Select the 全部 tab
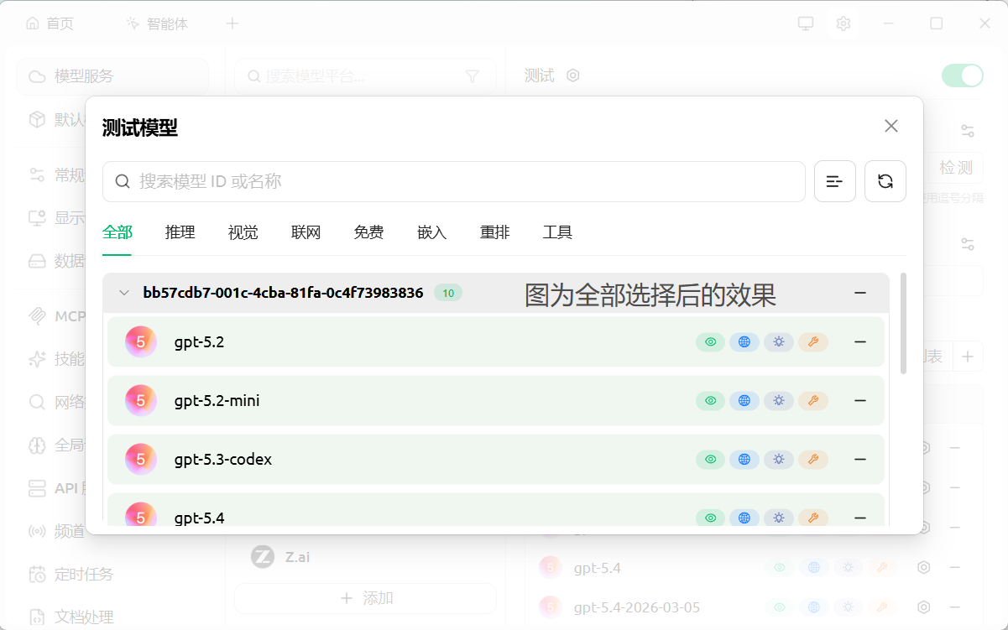The width and height of the screenshot is (1008, 630). (x=118, y=232)
